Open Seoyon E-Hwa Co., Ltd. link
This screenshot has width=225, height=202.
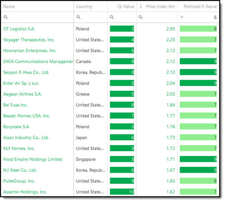coord(26,72)
